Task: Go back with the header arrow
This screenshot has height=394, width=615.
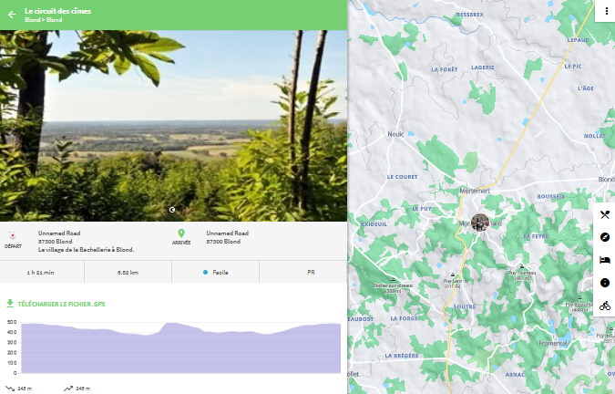Action: tap(12, 15)
